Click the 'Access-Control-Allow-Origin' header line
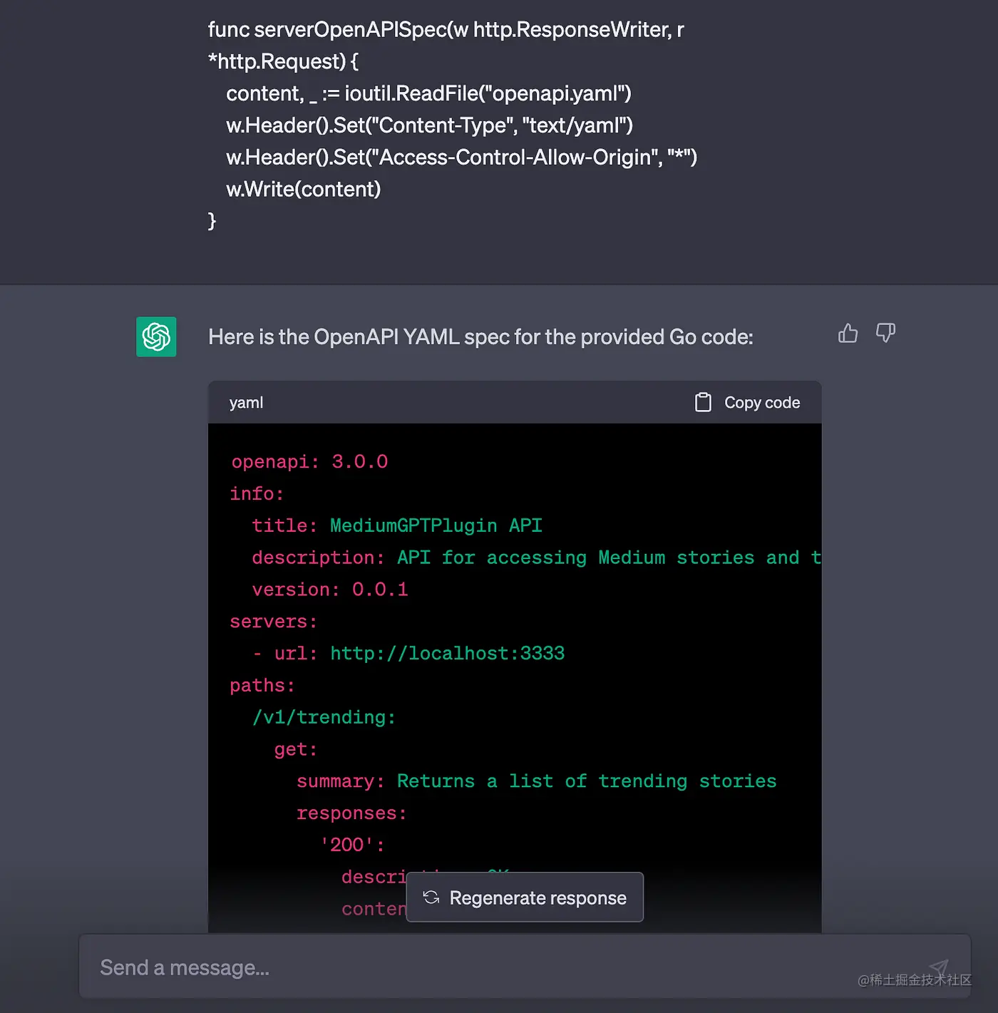Viewport: 998px width, 1013px height. pos(461,158)
